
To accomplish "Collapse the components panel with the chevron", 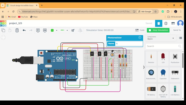I will click(x=144, y=67).
